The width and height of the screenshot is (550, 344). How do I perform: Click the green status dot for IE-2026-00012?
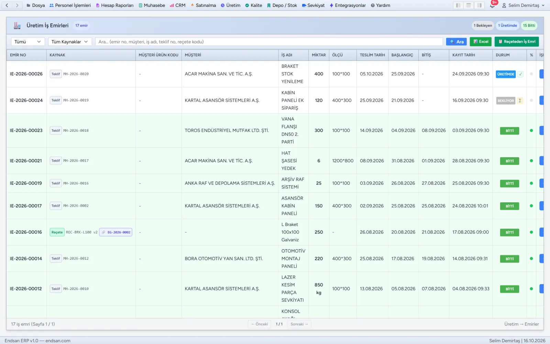531,289
